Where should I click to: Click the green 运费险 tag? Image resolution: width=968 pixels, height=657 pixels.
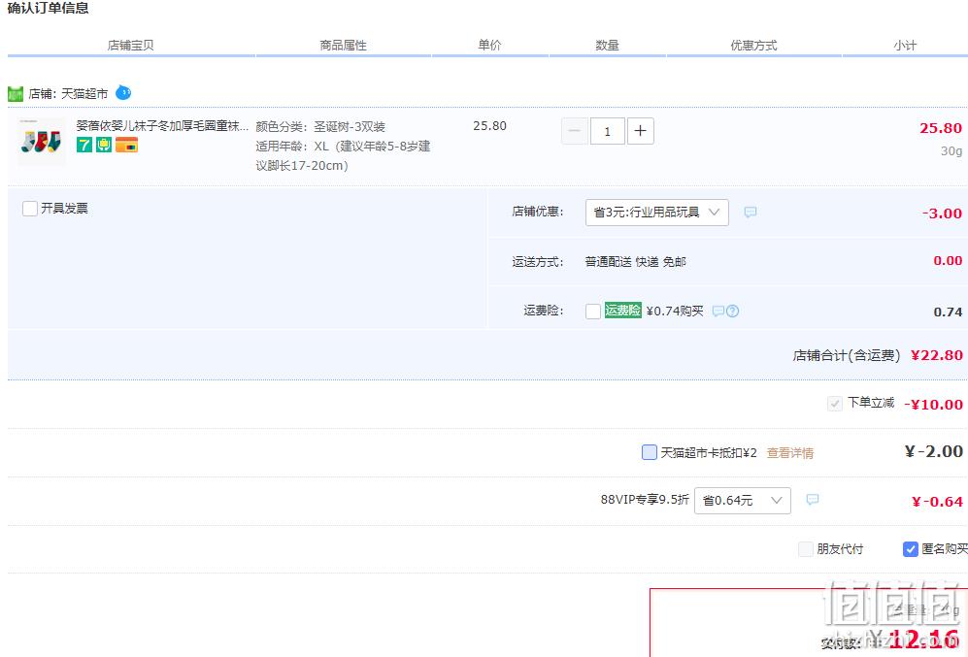(x=623, y=311)
